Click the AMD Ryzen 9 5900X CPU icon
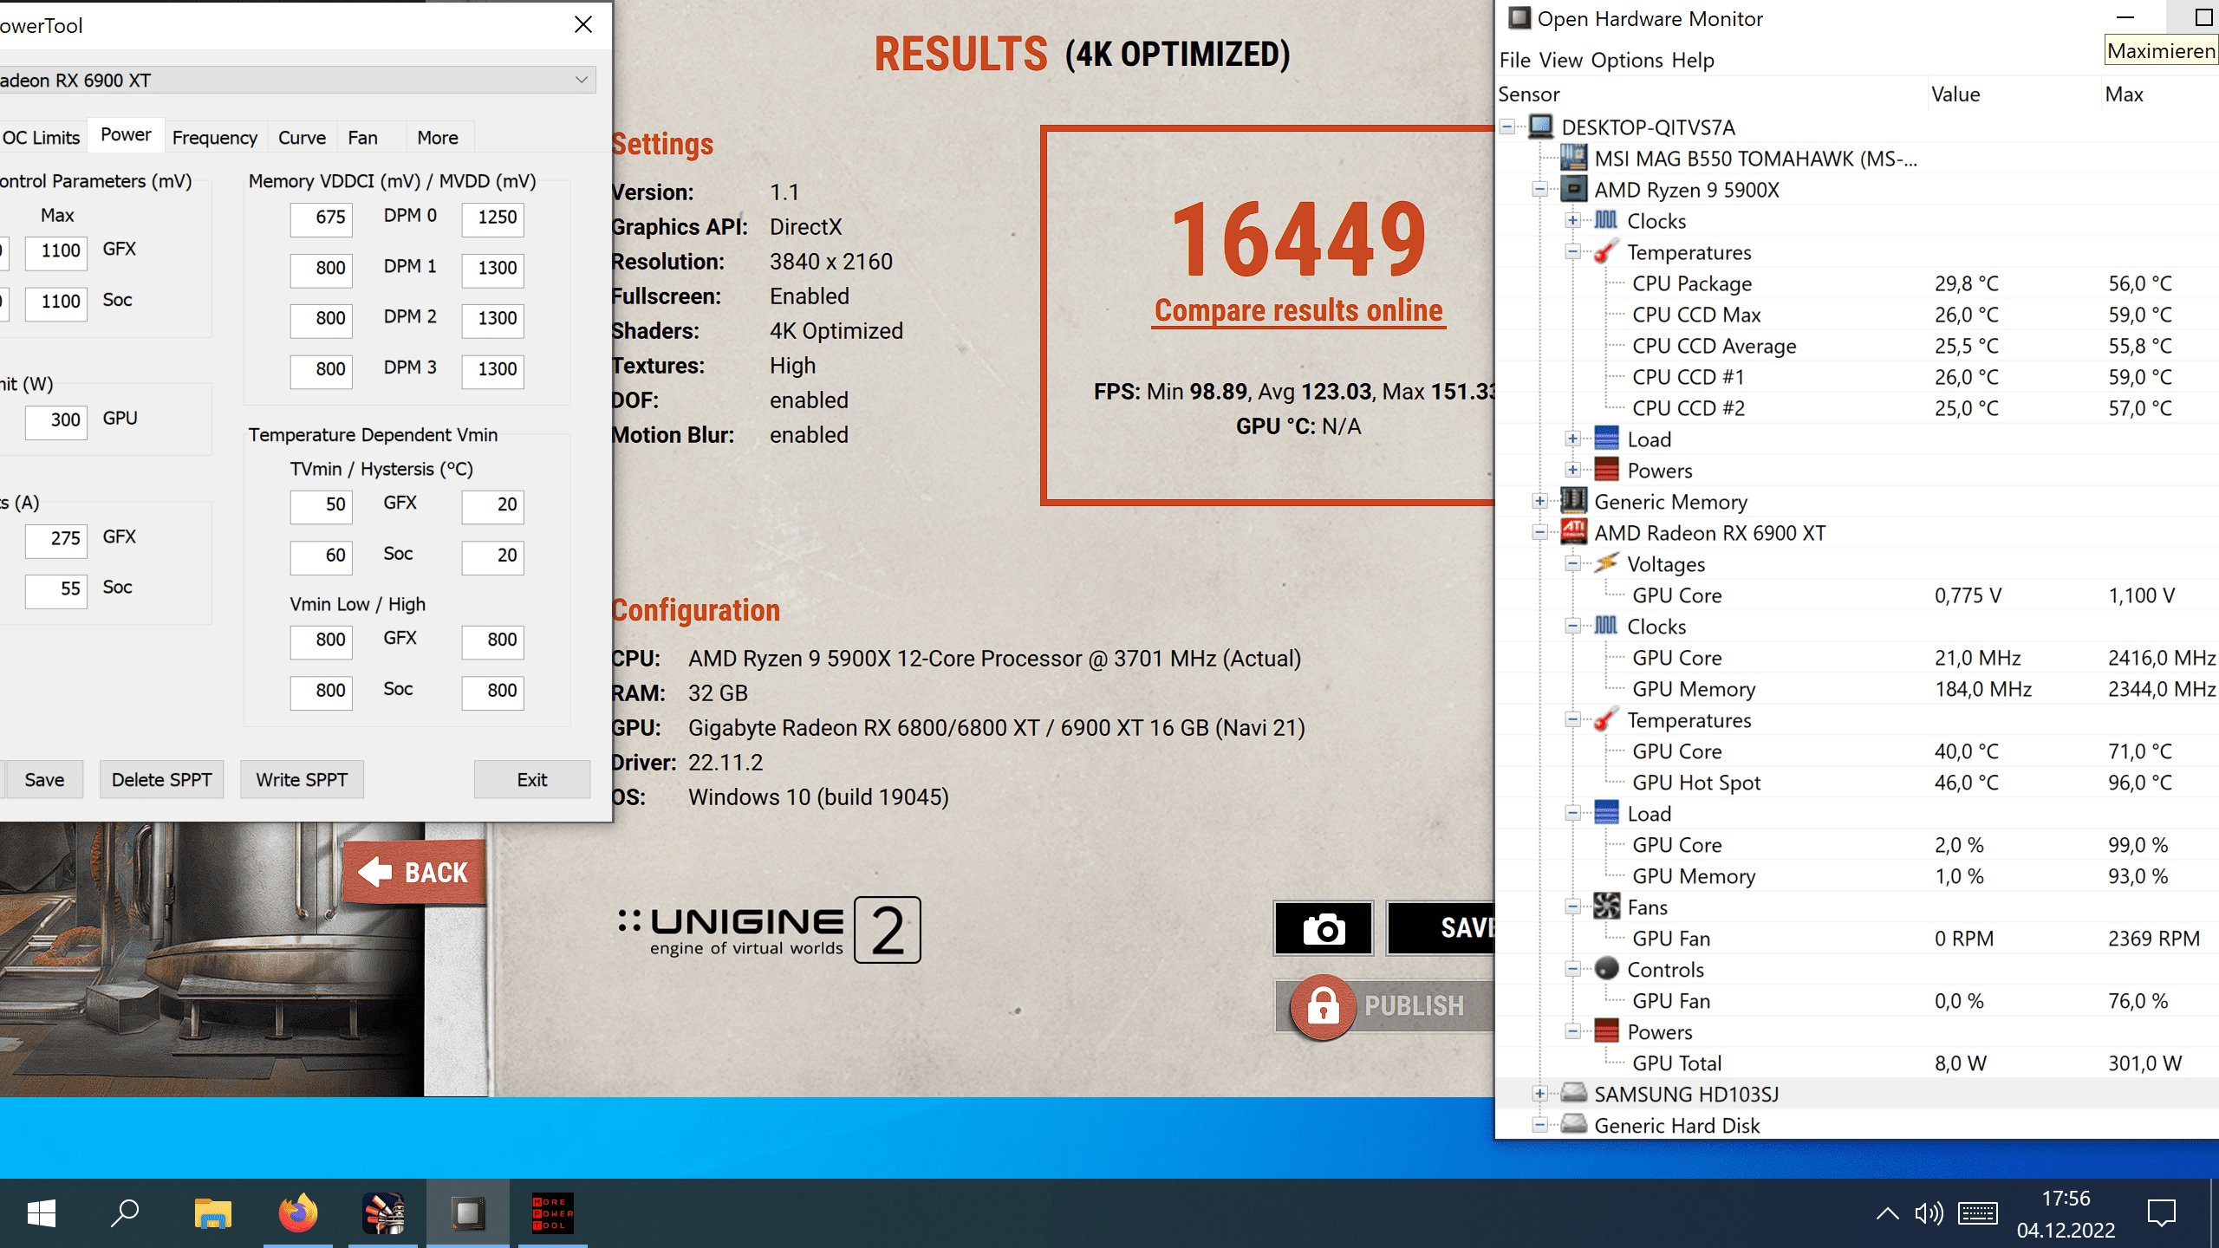 click(1574, 189)
